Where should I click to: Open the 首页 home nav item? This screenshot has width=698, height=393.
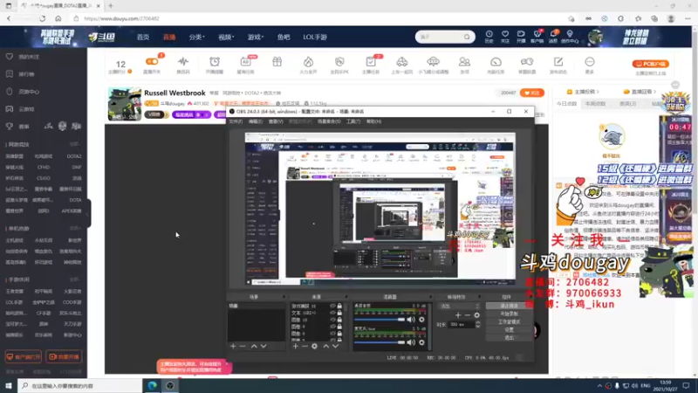click(143, 37)
